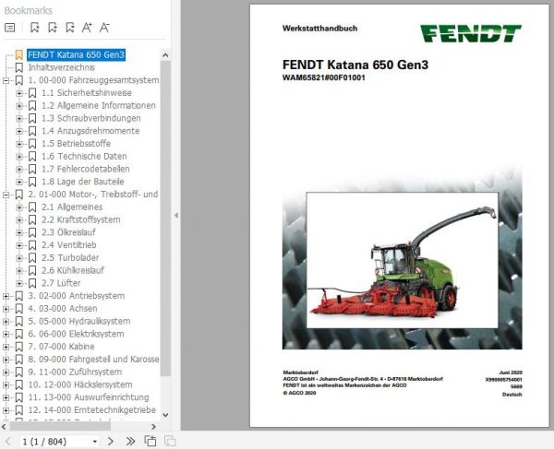The width and height of the screenshot is (554, 449).
Task: Open the 4. 03-000 Achsen bookmark
Action: [63, 309]
